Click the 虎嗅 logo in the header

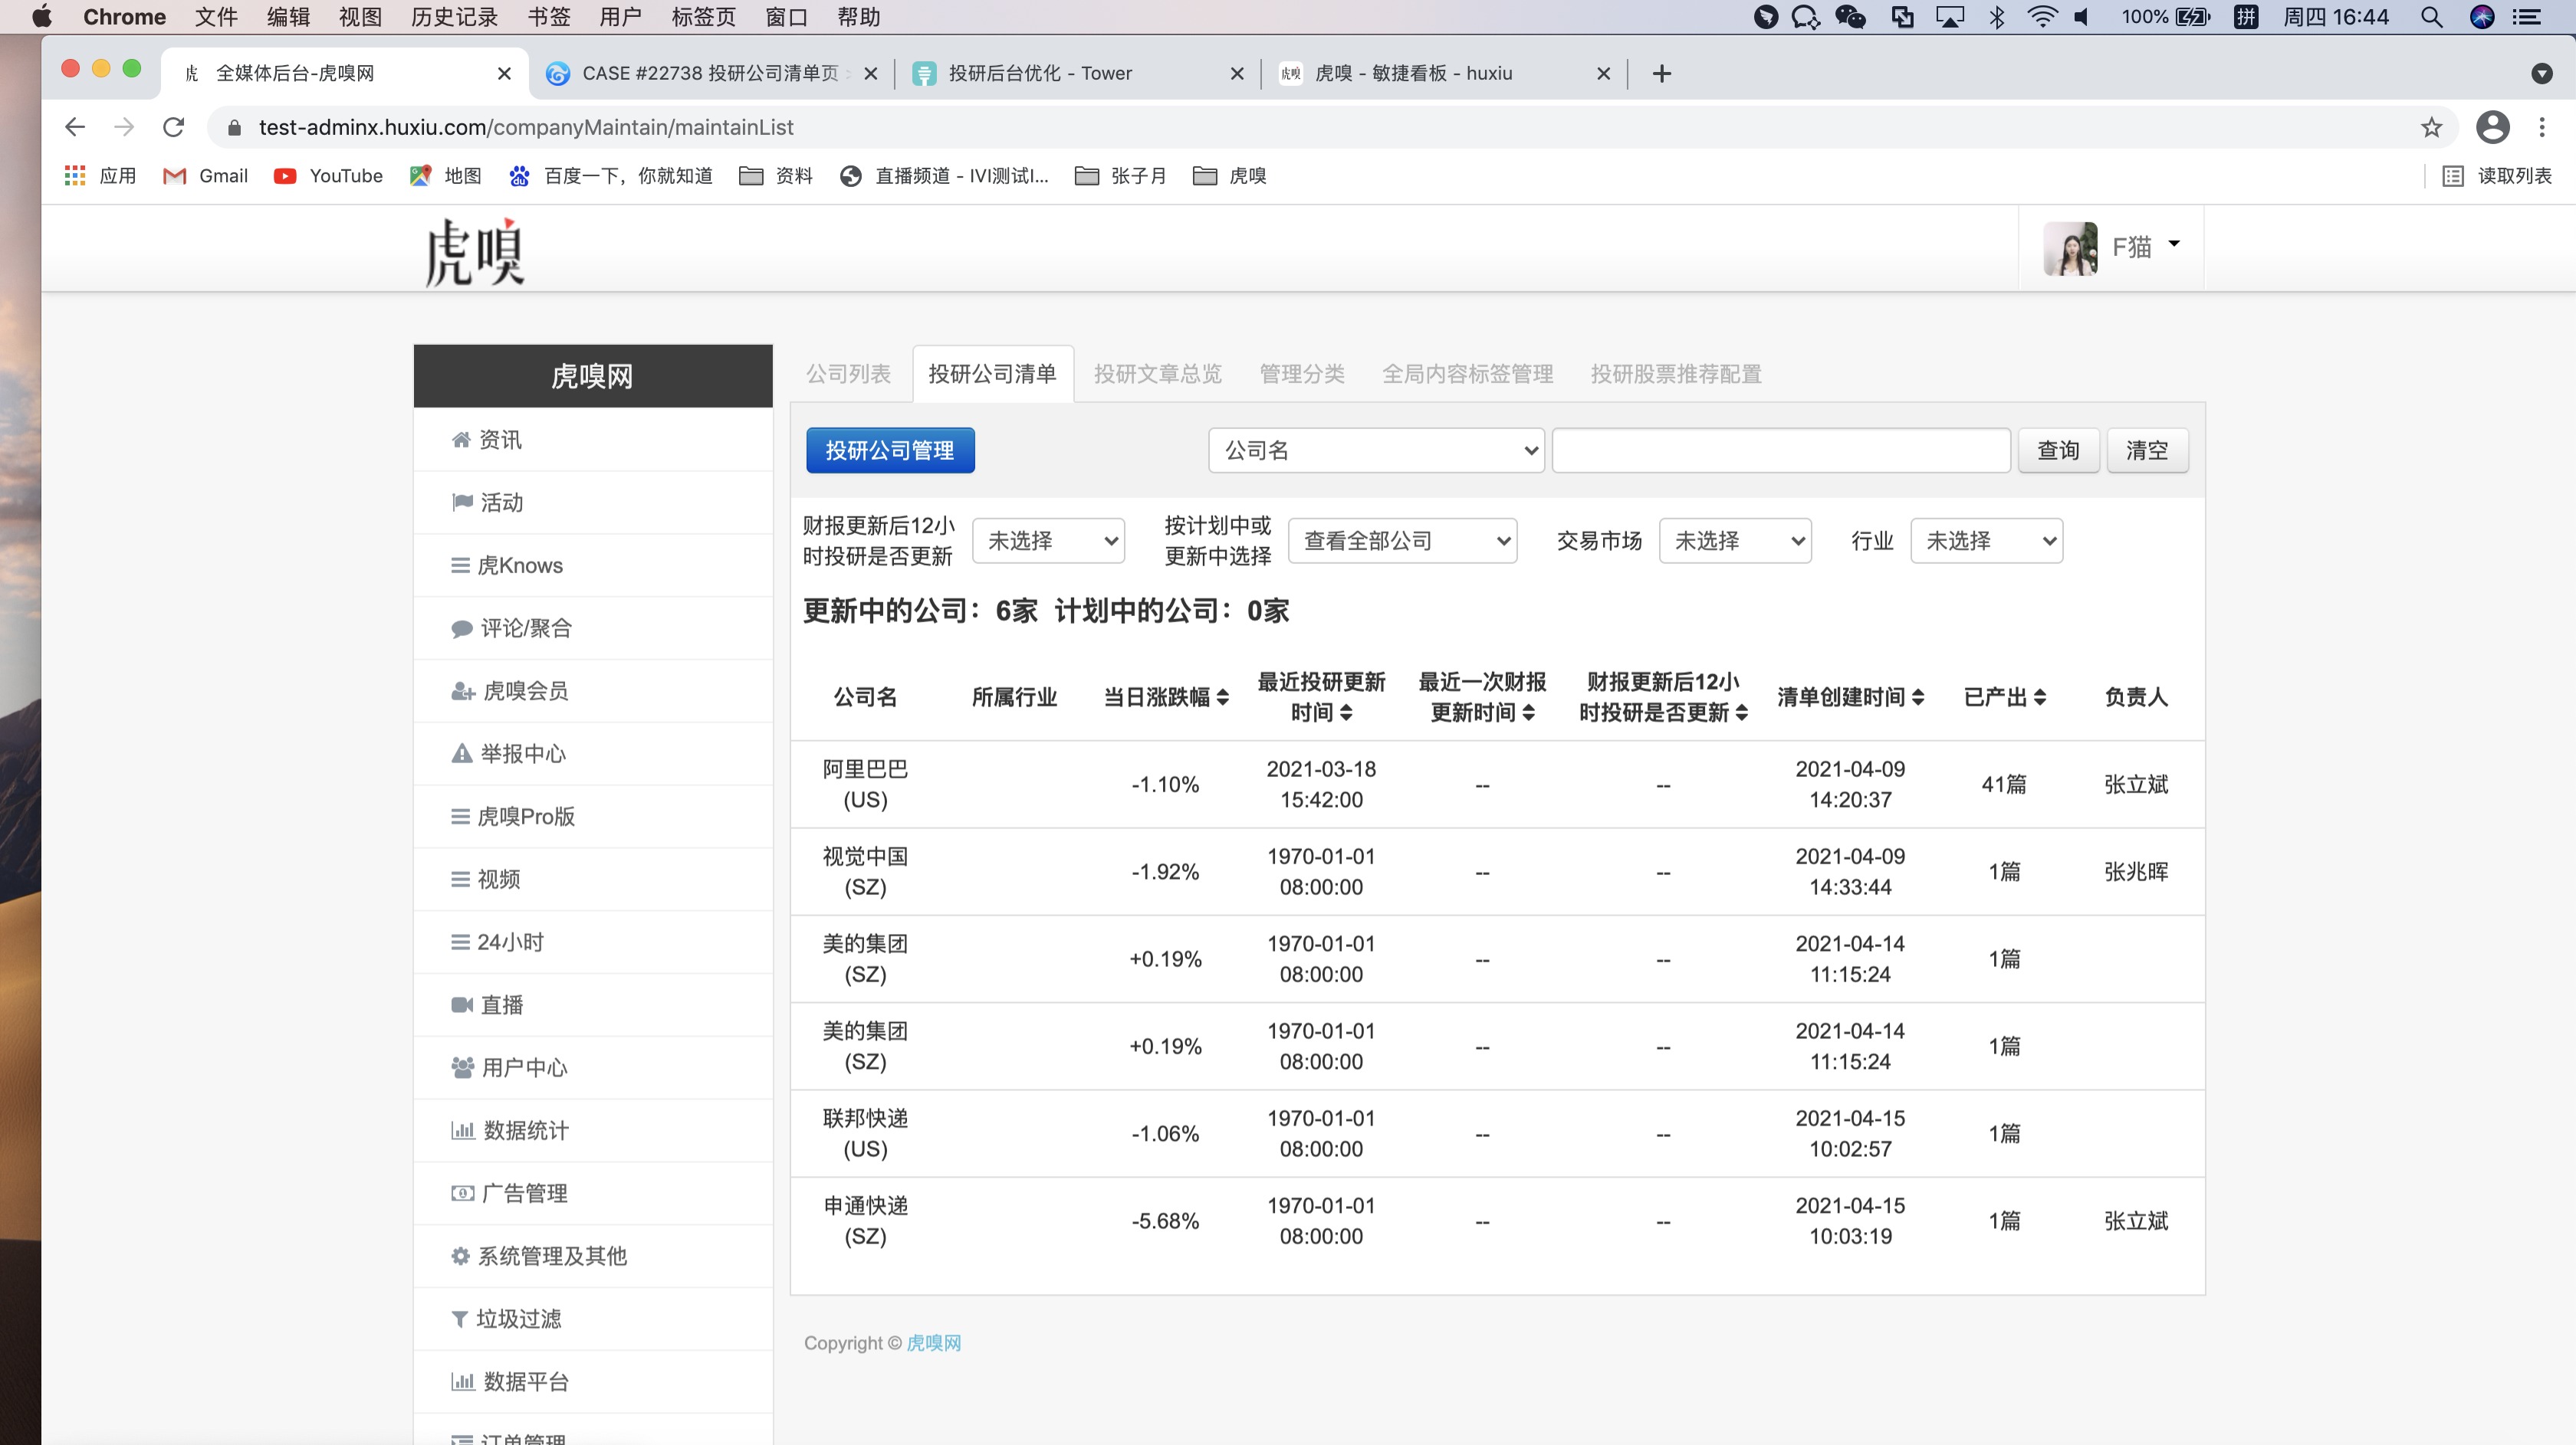[474, 251]
